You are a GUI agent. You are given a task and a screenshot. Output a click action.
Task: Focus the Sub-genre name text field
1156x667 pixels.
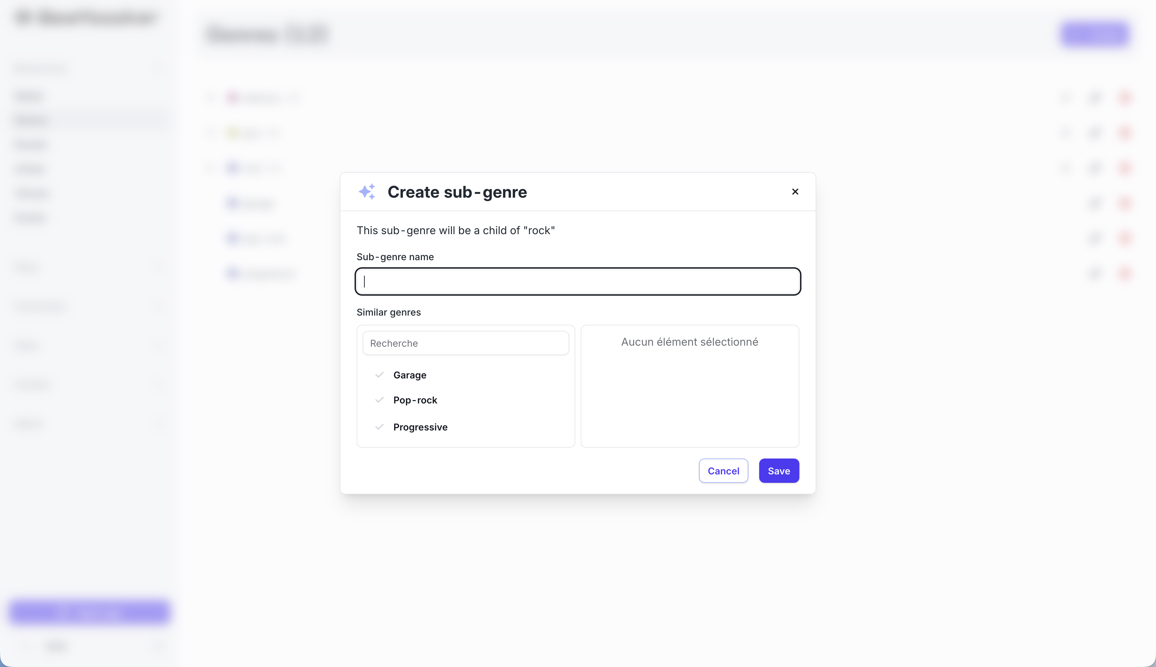point(577,281)
